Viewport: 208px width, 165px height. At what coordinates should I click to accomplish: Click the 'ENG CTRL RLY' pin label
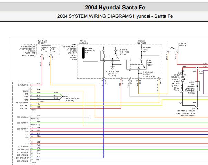coord(22,158)
